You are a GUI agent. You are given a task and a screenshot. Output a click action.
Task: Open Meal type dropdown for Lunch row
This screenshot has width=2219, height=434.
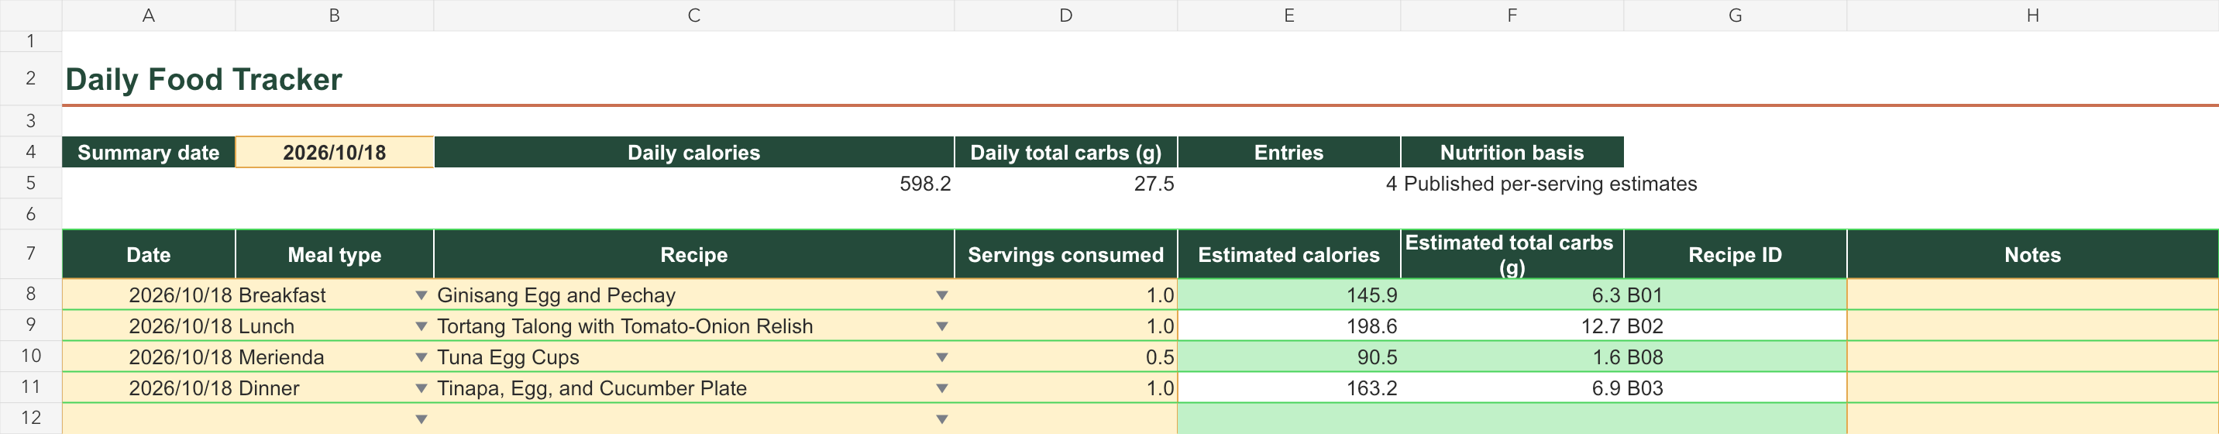[421, 326]
